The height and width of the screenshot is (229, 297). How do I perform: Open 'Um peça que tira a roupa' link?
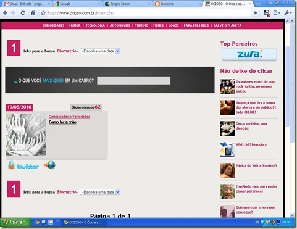[256, 107]
